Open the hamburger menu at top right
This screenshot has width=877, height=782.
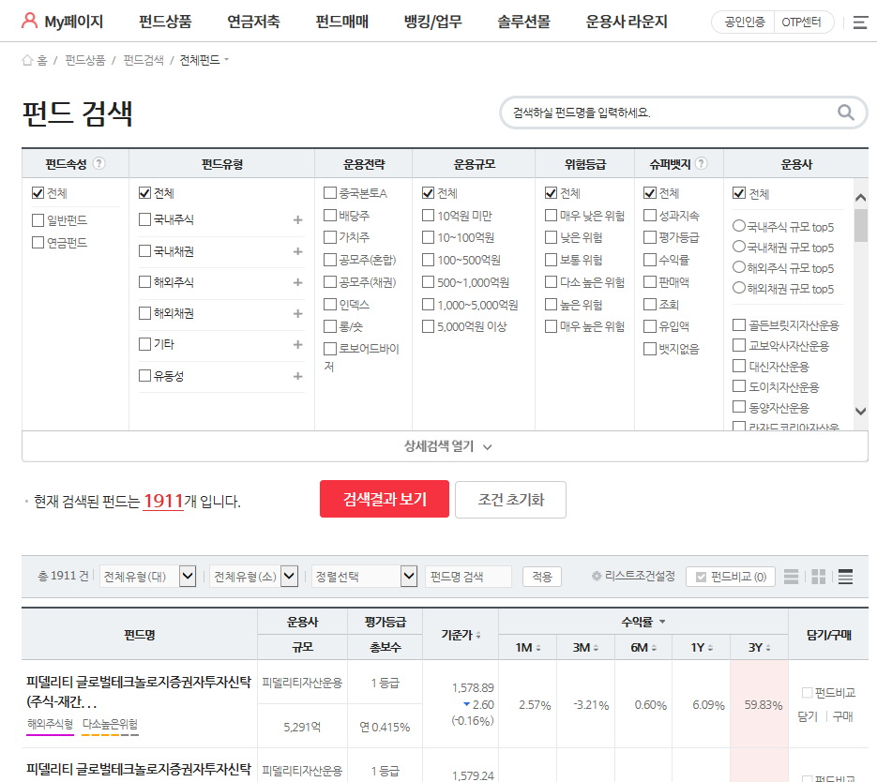[x=862, y=21]
